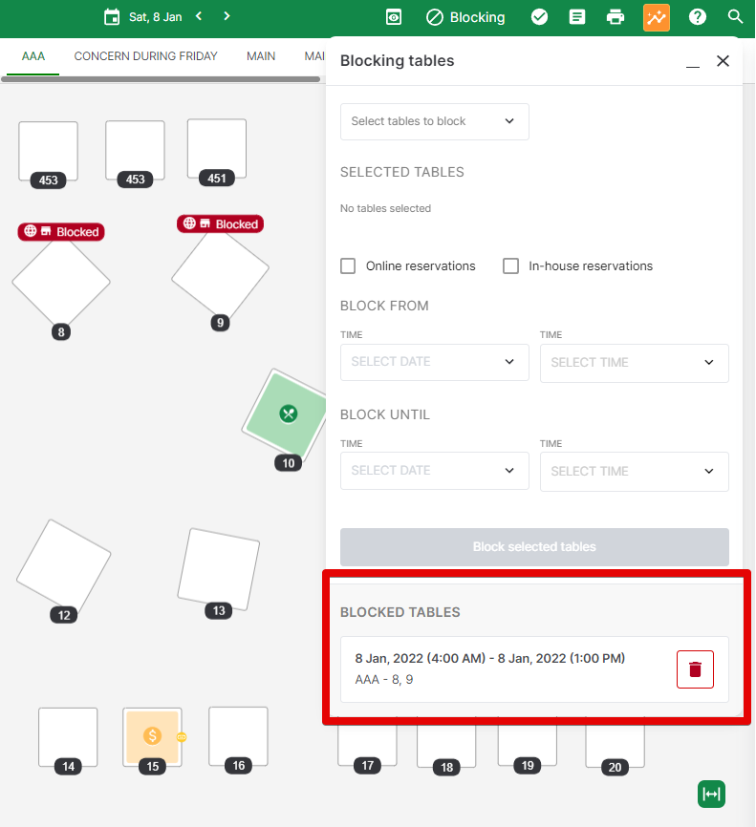Open the Select tables to block dropdown

coord(435,121)
